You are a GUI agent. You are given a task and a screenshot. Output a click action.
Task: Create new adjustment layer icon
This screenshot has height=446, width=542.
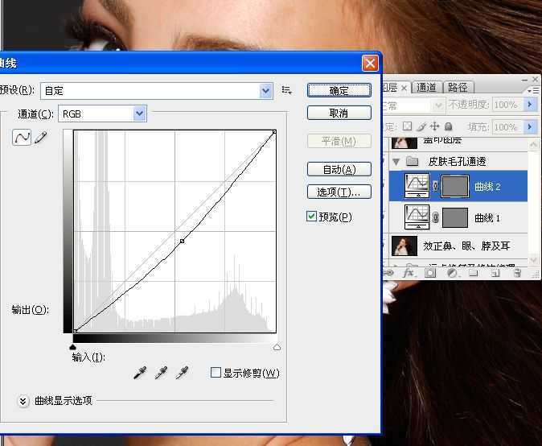coord(452,274)
